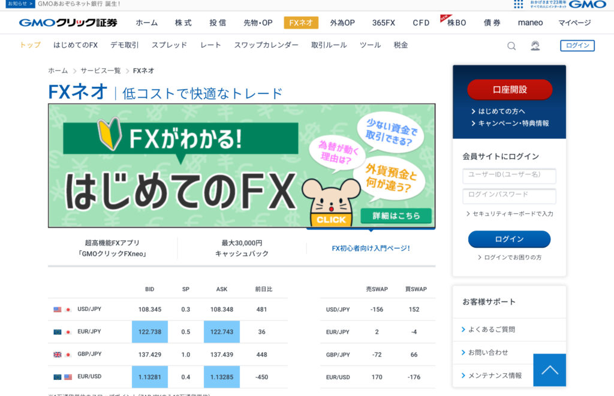Image resolution: width=614 pixels, height=396 pixels.
Task: Click the お知らせ notice badge
Action: click(20, 4)
